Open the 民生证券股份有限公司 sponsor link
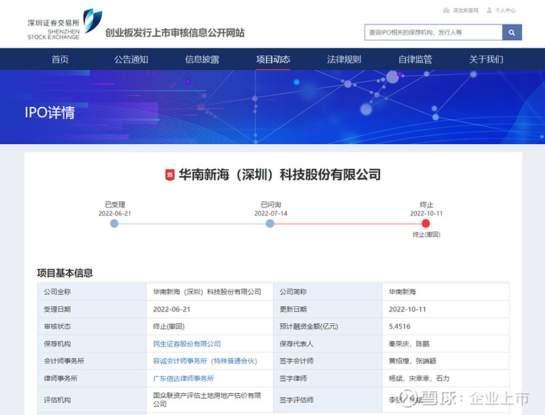Viewport: 545px width, 415px height. click(x=188, y=344)
